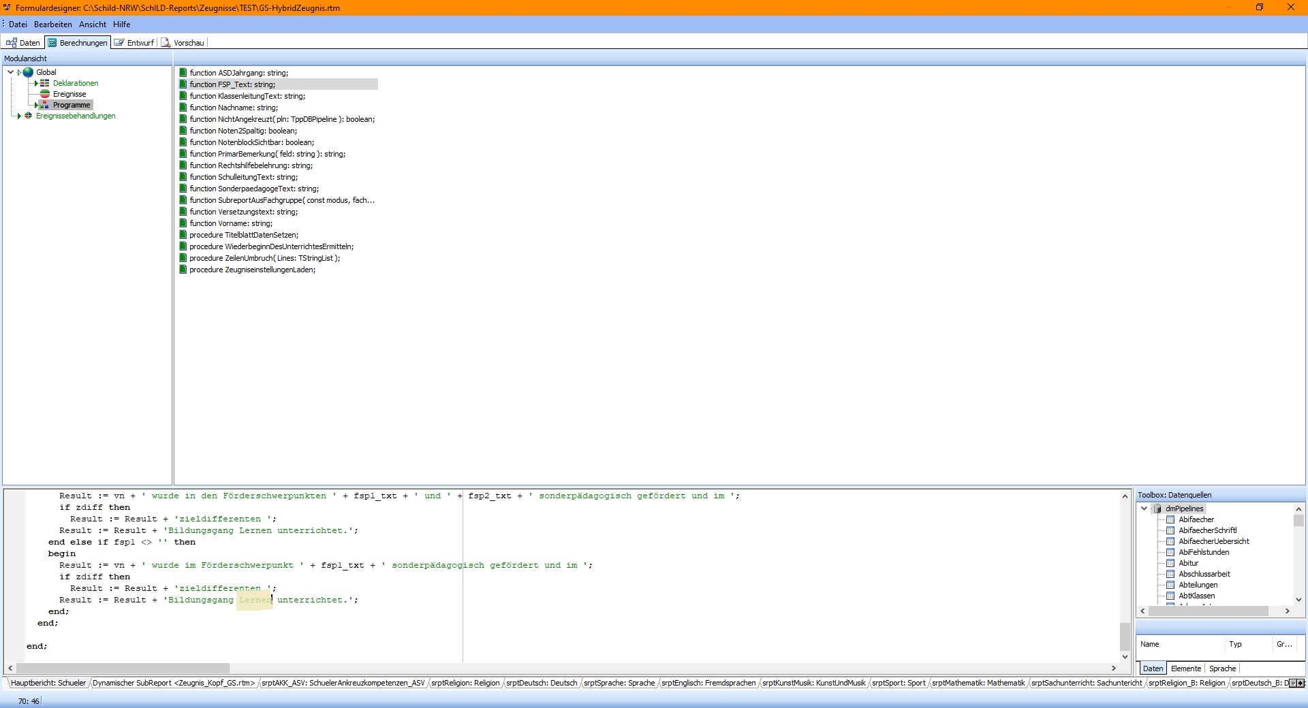Screen dimensions: 1308x708
Task: Click the table icon next to Abschlussarbeit
Action: [1170, 574]
